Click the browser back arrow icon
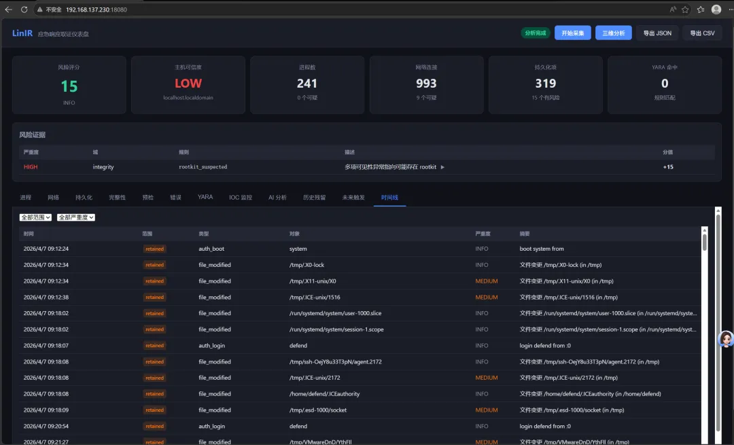The height and width of the screenshot is (445, 734). pyautogui.click(x=8, y=10)
